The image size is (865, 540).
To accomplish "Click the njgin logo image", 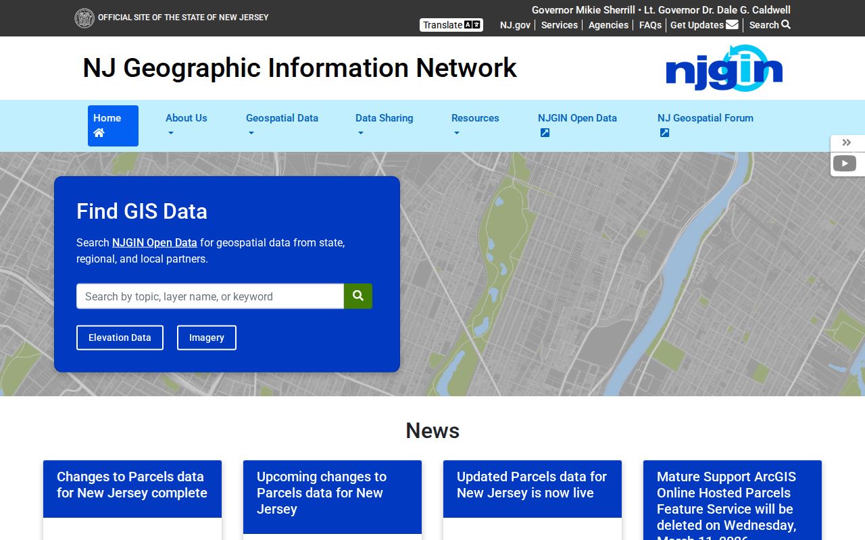I will (724, 68).
